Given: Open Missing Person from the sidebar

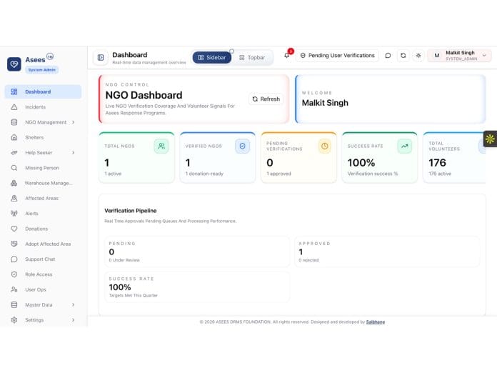Looking at the screenshot, I should pos(43,168).
